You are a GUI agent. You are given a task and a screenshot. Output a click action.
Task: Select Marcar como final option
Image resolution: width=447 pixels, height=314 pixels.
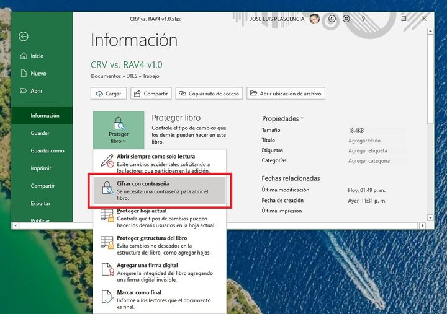[160, 300]
